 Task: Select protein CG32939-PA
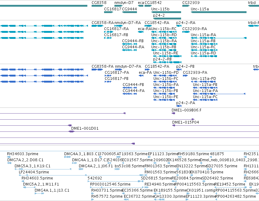195,73
